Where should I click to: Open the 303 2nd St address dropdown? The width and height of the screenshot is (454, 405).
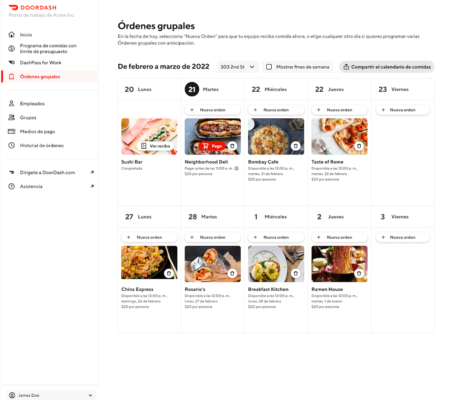tap(238, 67)
